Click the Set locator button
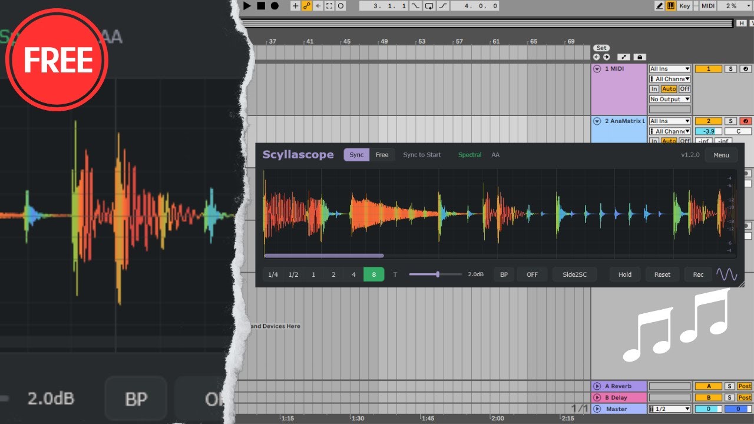The image size is (754, 424). coord(601,48)
